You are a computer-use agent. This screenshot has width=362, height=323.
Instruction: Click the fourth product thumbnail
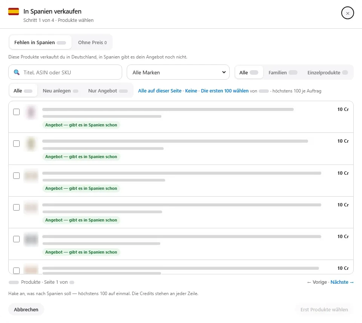31,208
